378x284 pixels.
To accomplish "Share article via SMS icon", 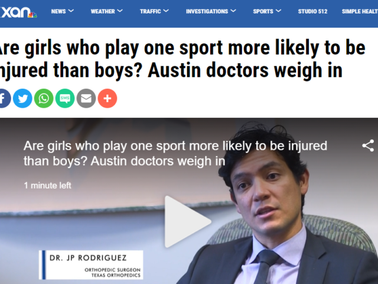I will click(x=65, y=98).
